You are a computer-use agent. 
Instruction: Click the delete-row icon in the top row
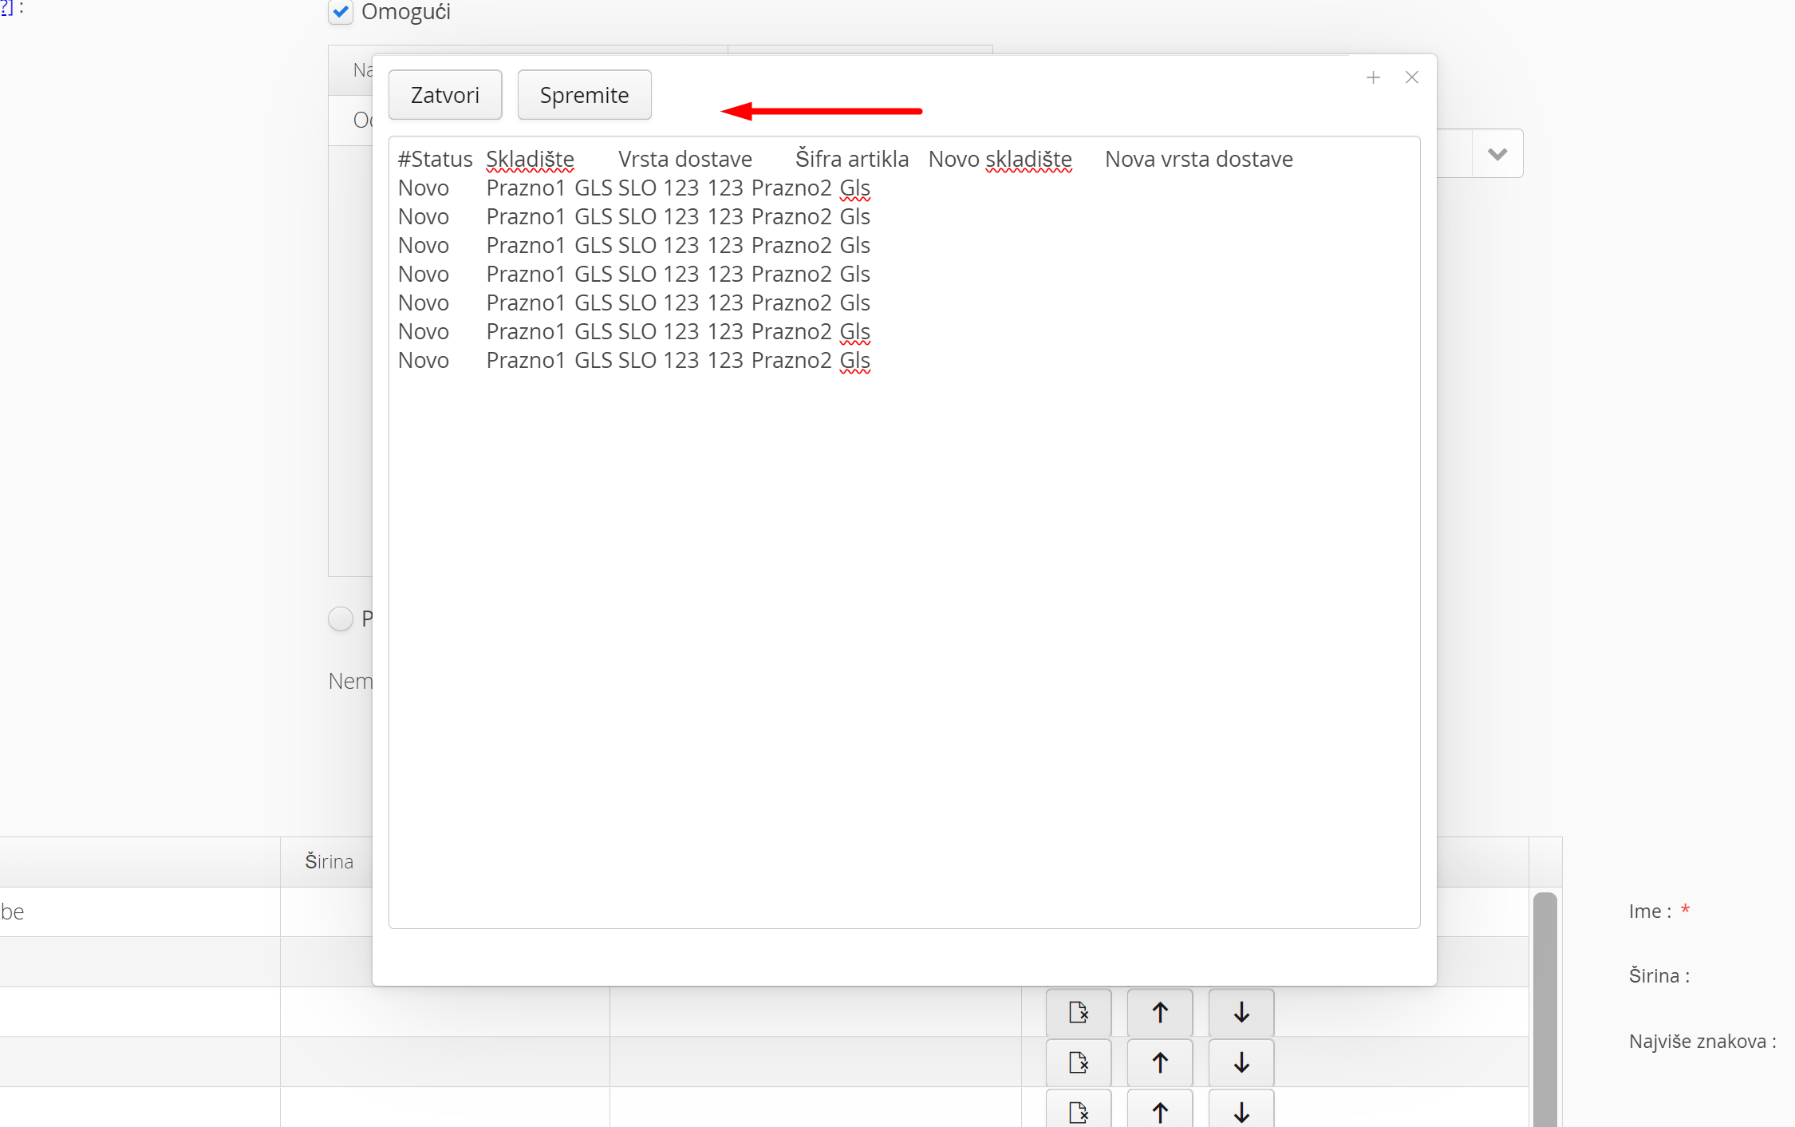coord(1078,1013)
